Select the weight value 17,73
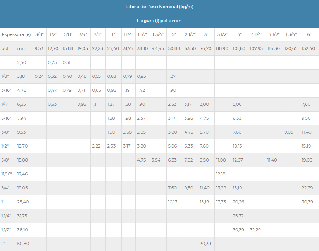 tap(221, 202)
